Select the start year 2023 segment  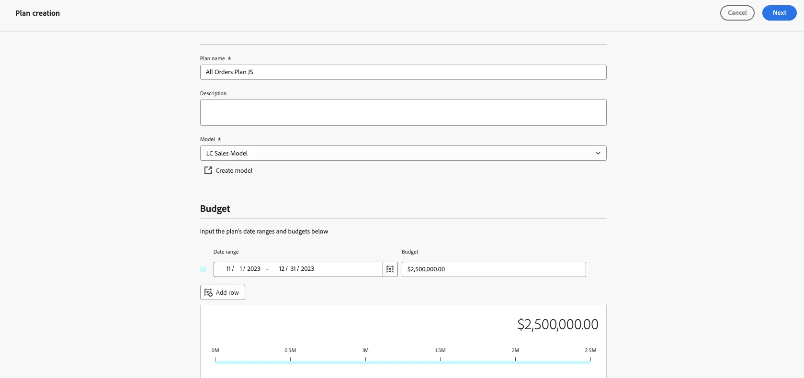pyautogui.click(x=254, y=269)
